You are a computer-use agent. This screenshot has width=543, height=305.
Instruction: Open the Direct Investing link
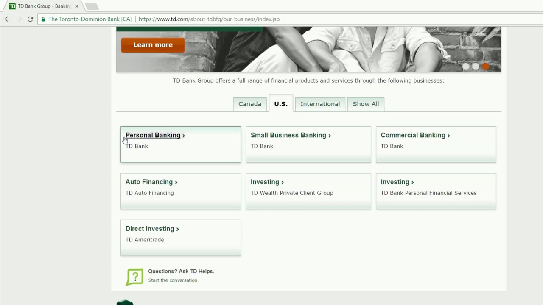click(x=150, y=229)
